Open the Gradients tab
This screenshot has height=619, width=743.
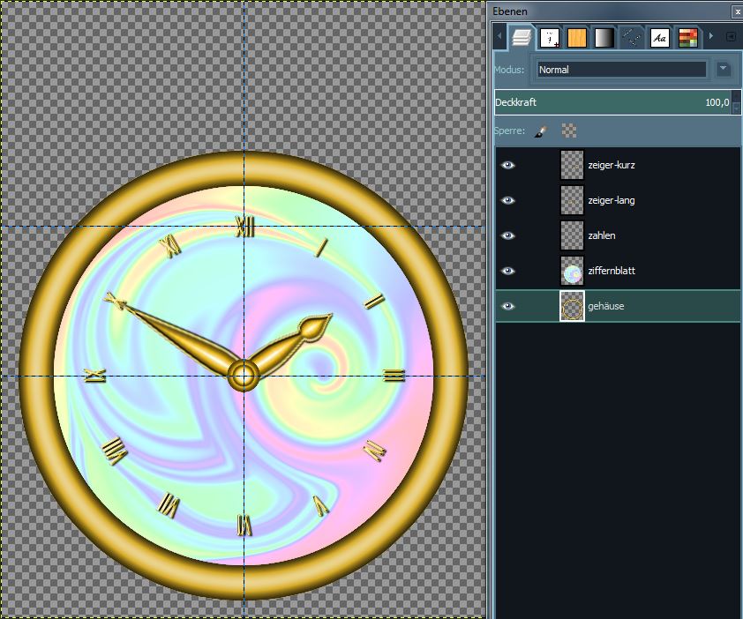(604, 38)
